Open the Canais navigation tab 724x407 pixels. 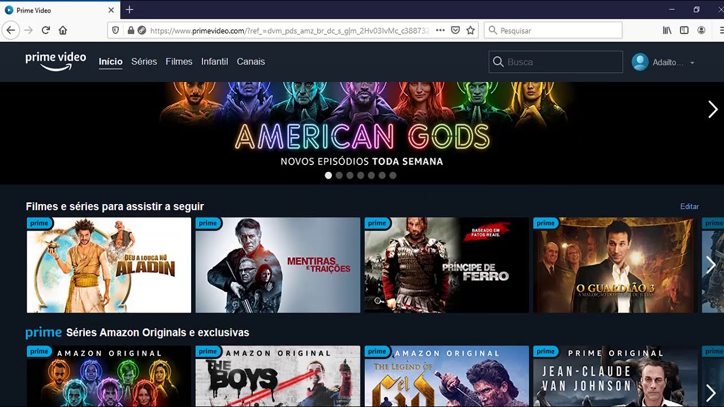pyautogui.click(x=251, y=62)
